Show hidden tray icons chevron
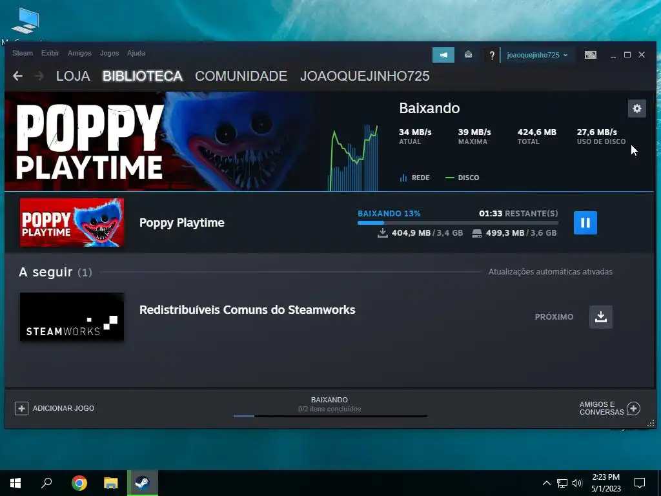Screen dimensions: 661x496 click(x=546, y=483)
